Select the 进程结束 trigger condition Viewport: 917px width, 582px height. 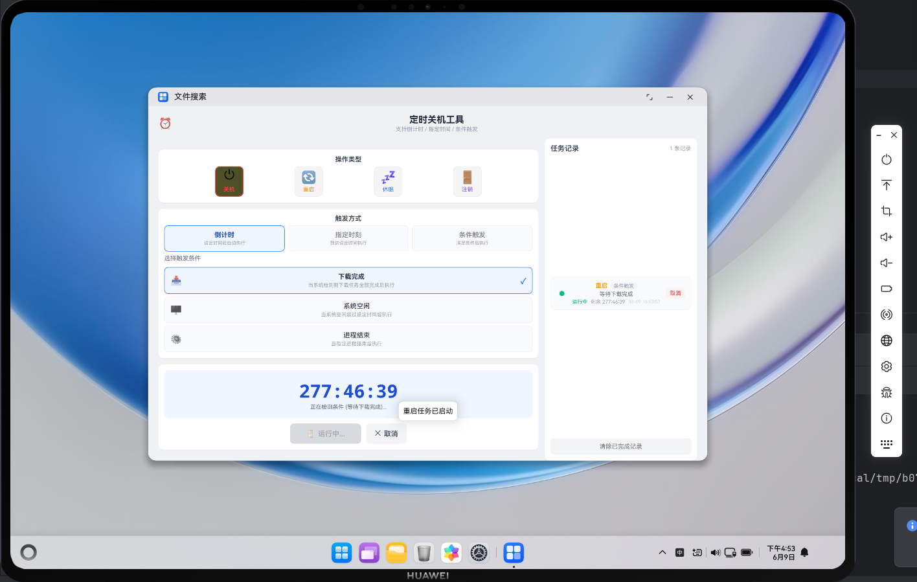(348, 339)
